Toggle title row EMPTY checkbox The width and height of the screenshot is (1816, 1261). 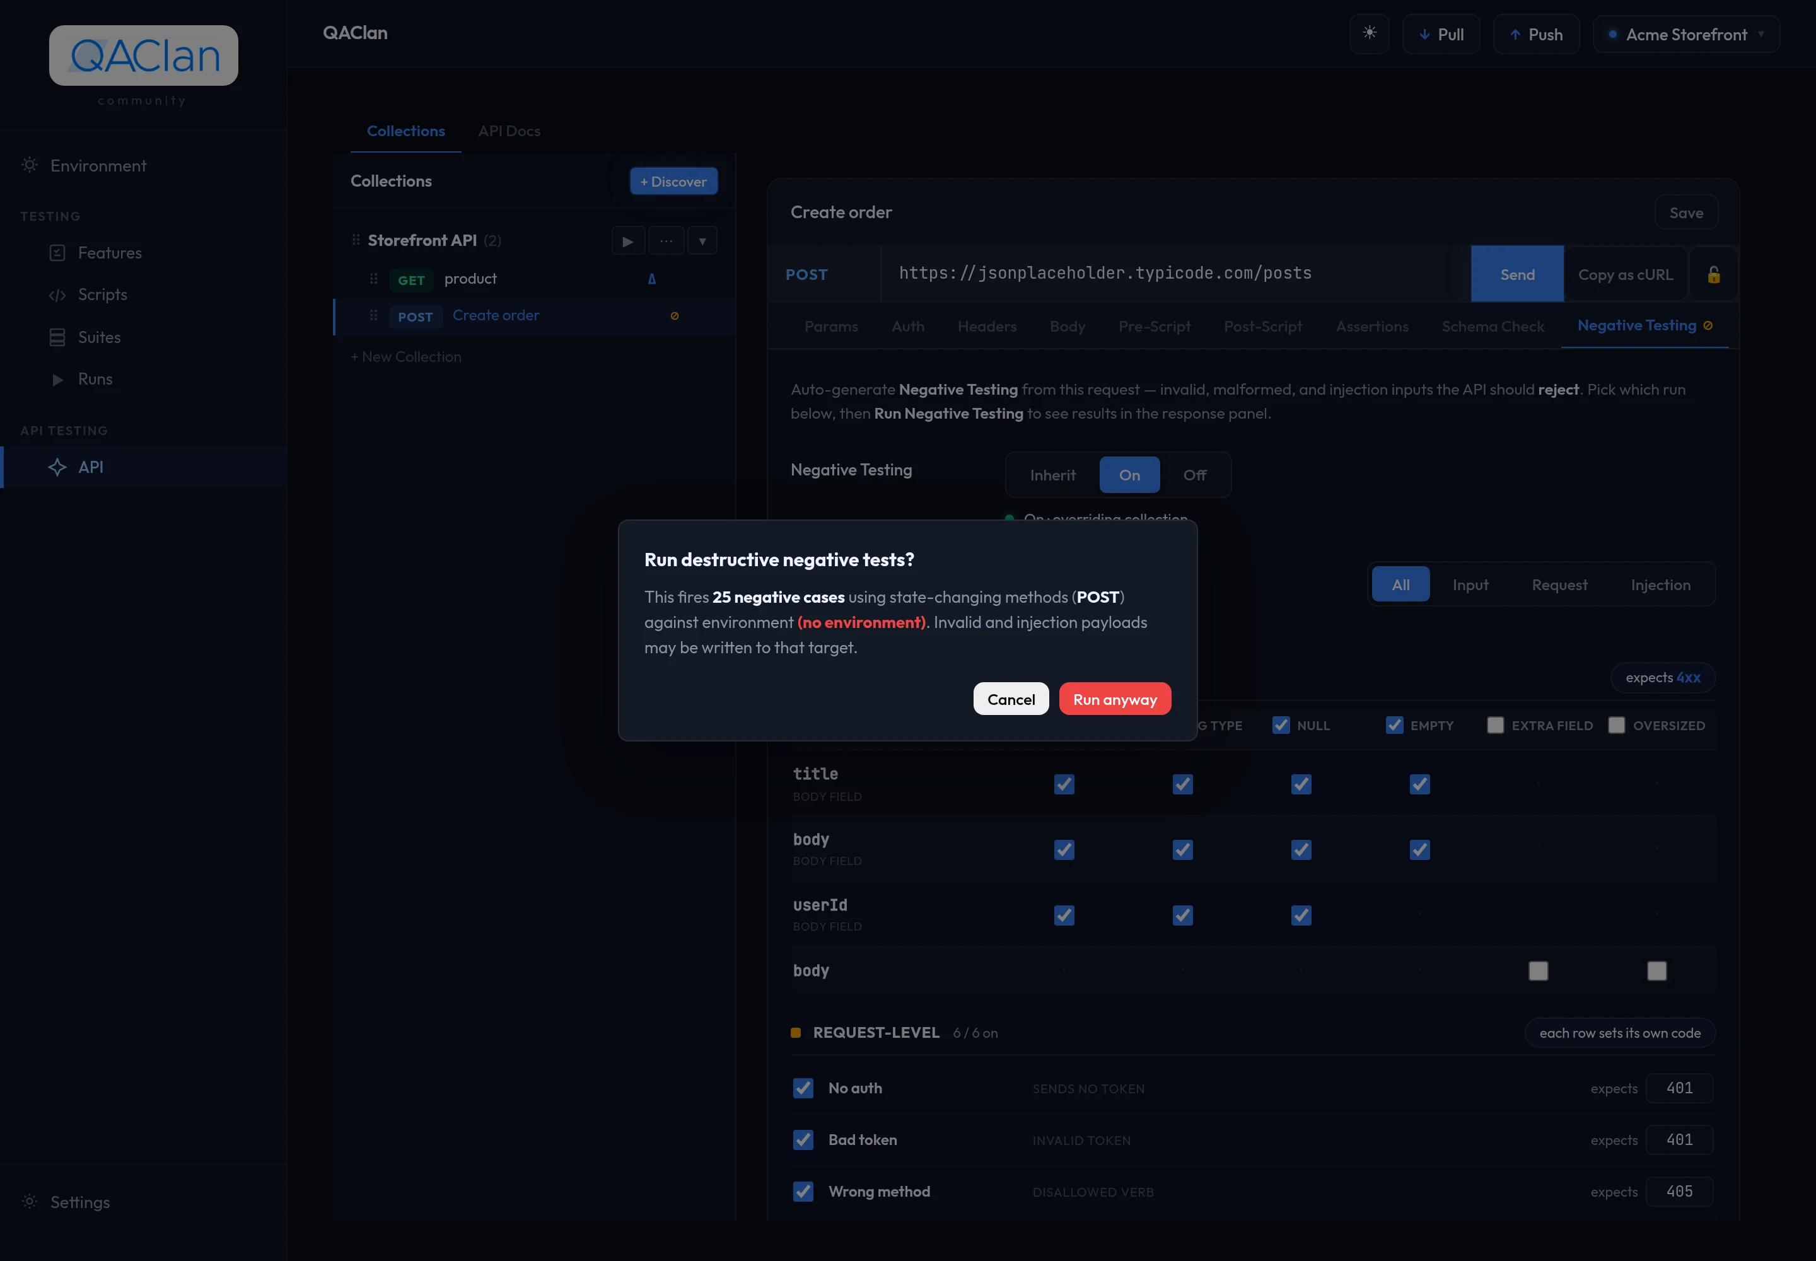coord(1419,784)
